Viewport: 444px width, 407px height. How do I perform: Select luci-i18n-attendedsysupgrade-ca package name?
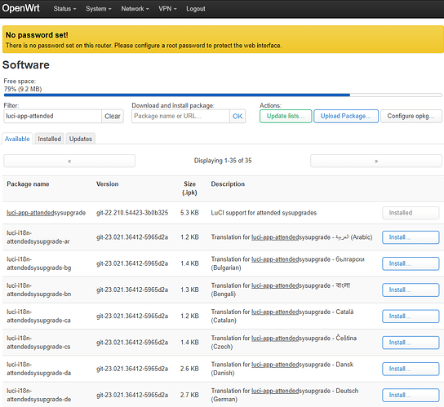[x=39, y=316]
